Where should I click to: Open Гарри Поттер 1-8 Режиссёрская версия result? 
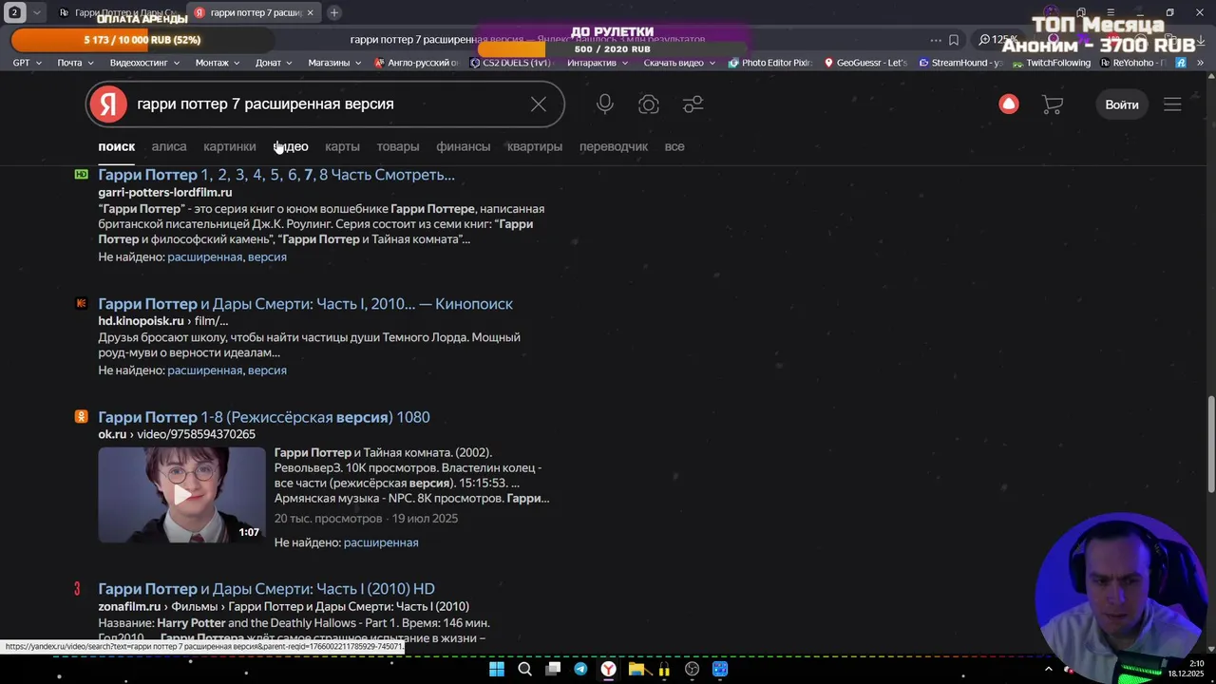[264, 417]
